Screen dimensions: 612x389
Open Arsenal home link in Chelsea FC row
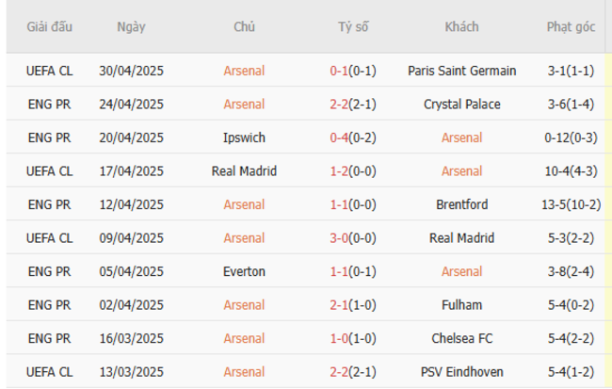click(244, 338)
